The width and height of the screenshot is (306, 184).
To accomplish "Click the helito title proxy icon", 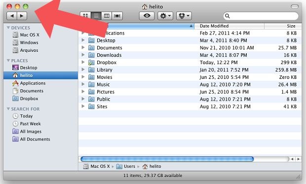I will [x=145, y=6].
